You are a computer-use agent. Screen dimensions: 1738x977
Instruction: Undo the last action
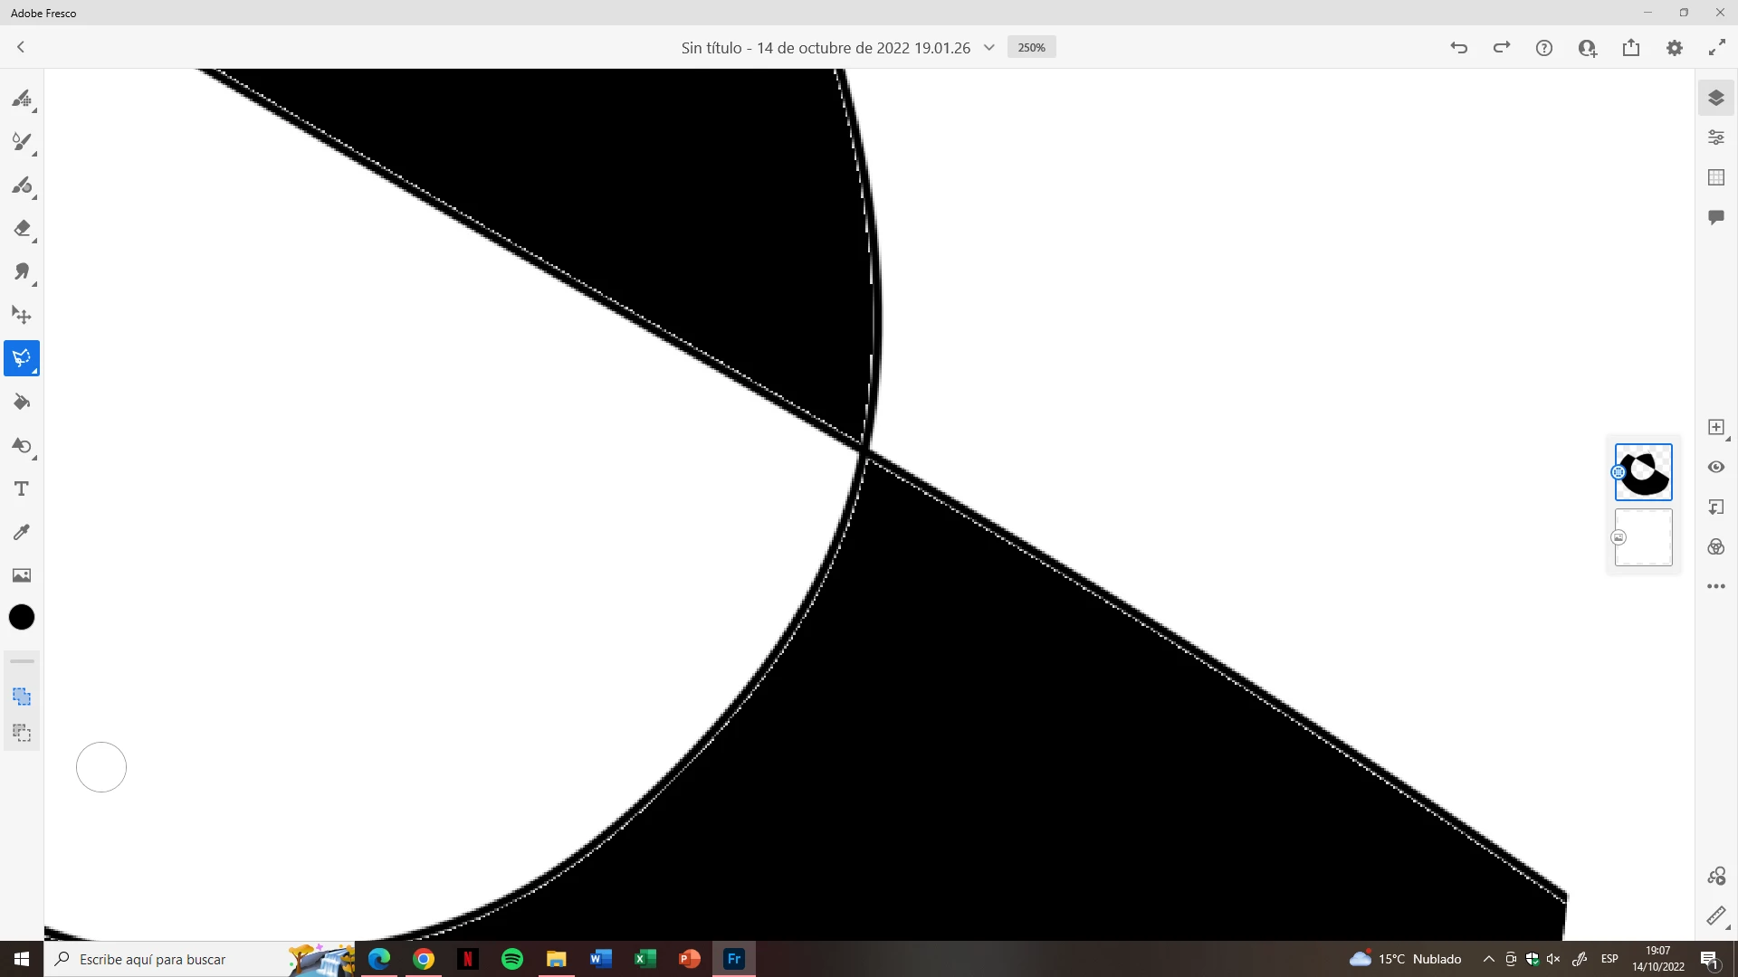pyautogui.click(x=1458, y=48)
